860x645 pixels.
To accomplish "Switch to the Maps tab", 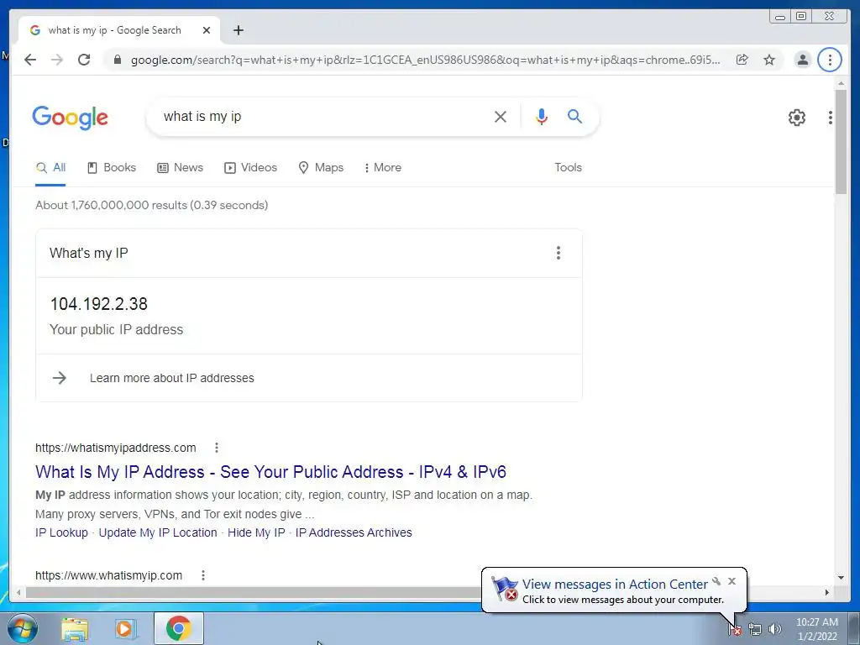I will click(x=321, y=168).
